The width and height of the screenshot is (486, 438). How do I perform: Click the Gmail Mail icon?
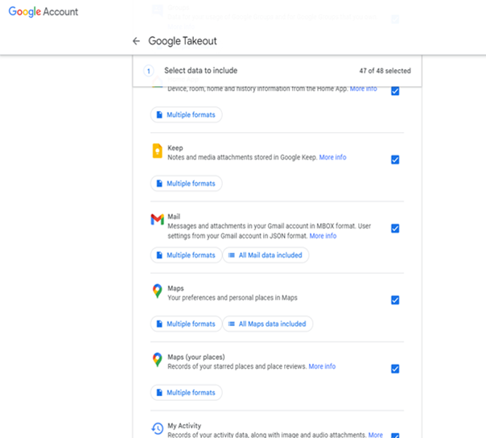point(158,219)
